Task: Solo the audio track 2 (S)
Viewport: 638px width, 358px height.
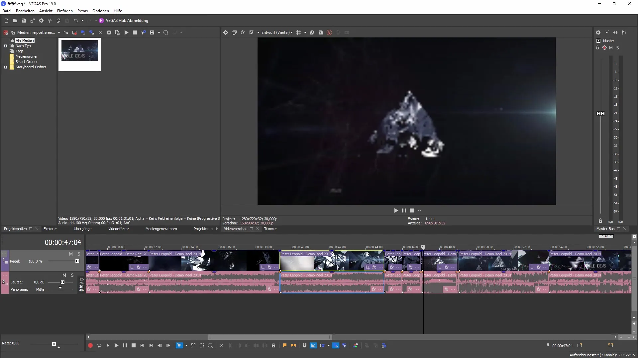Action: [72, 275]
